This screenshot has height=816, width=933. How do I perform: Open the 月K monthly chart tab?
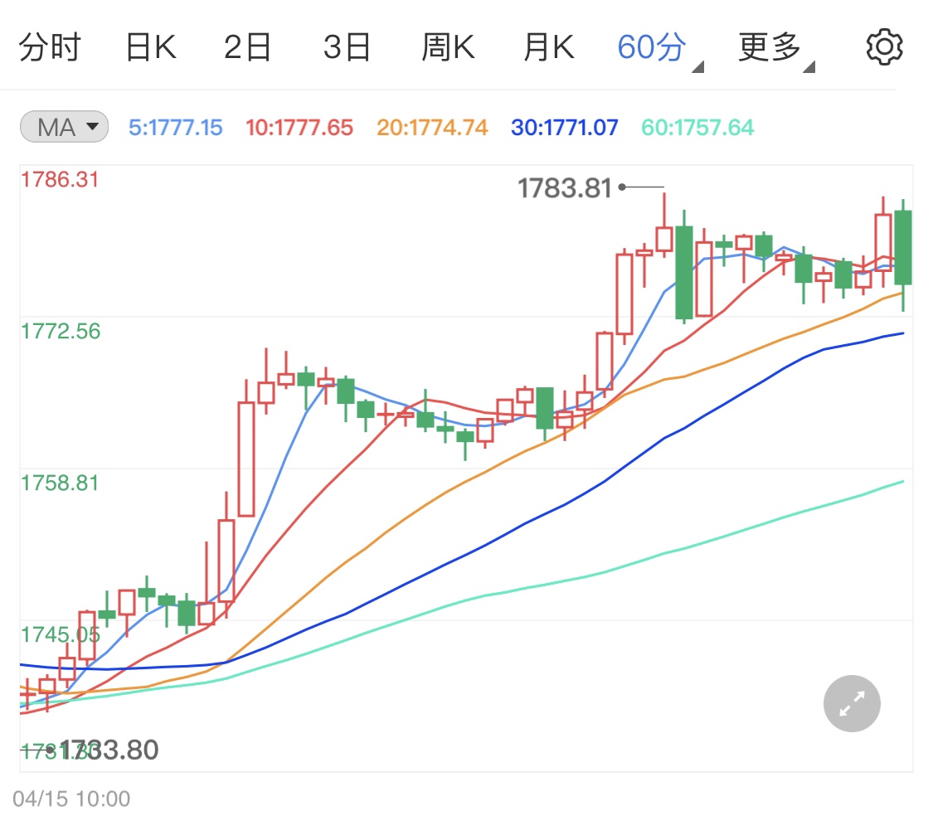(549, 47)
